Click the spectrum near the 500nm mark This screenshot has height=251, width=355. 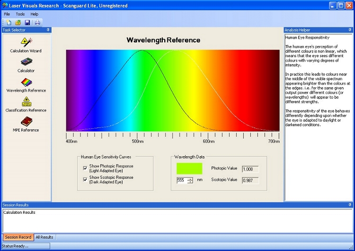coord(137,90)
